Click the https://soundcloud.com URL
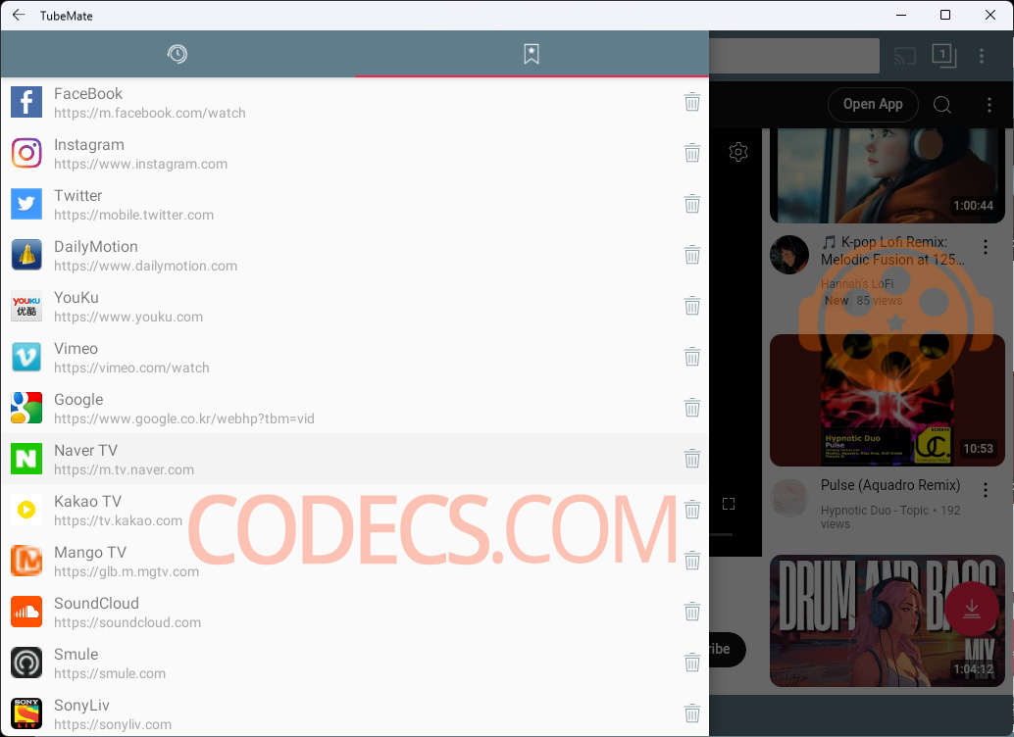Viewport: 1014px width, 737px height. (x=127, y=622)
